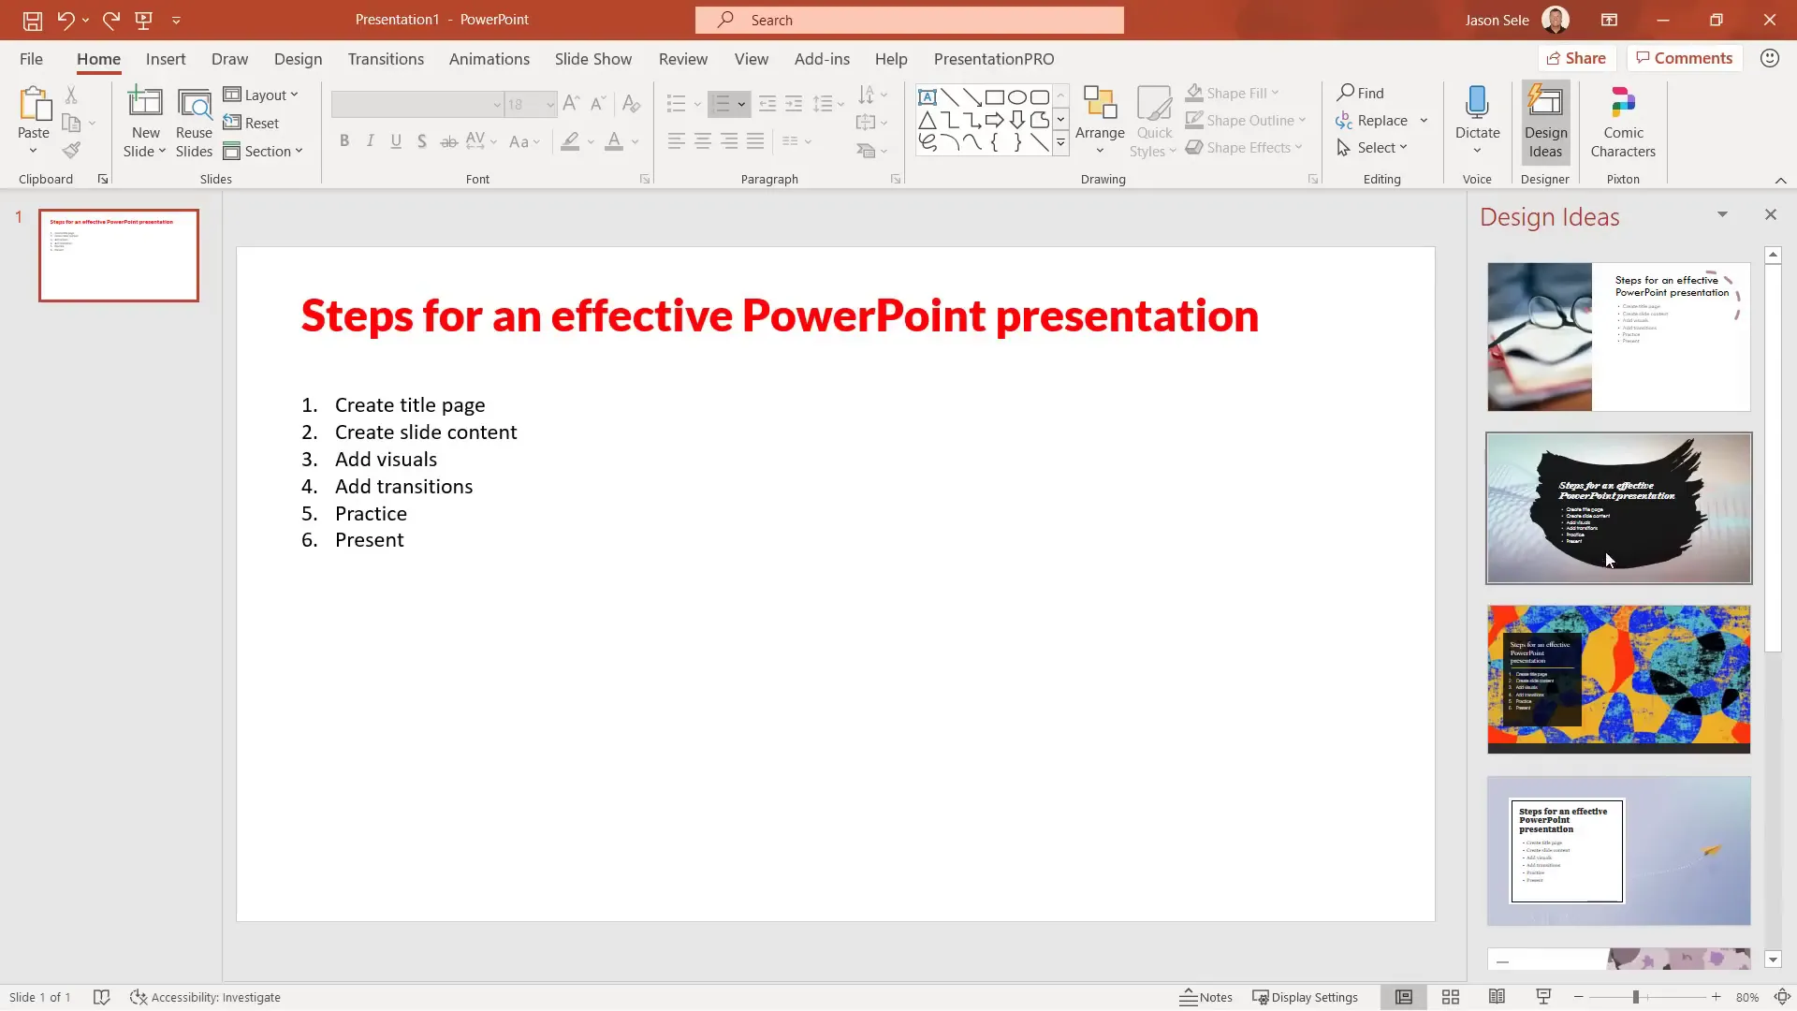Image resolution: width=1797 pixels, height=1011 pixels.
Task: Center align the text
Action: pyautogui.click(x=702, y=141)
